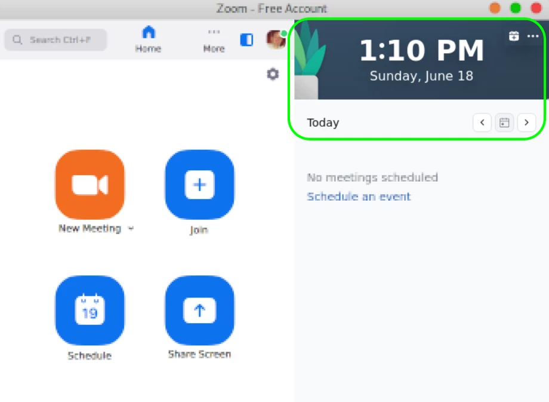Open the profile avatar menu
Image resolution: width=549 pixels, height=402 pixels.
tap(276, 39)
